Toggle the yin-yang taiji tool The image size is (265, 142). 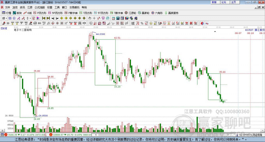202,23
